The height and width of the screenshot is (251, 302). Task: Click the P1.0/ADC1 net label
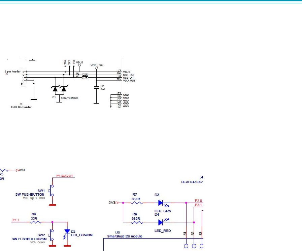(65, 176)
